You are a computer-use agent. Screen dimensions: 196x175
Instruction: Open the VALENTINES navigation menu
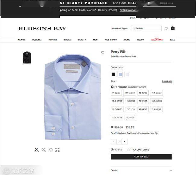coord(157,40)
